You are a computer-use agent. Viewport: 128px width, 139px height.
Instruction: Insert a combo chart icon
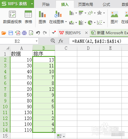click(x=81, y=22)
